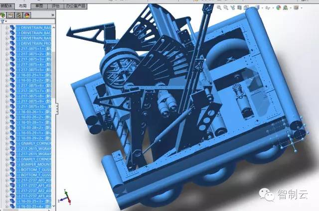Screen dimensions: 319x211
Task: Expand the 217-2737_AF0 tree node
Action: pos(7,180)
